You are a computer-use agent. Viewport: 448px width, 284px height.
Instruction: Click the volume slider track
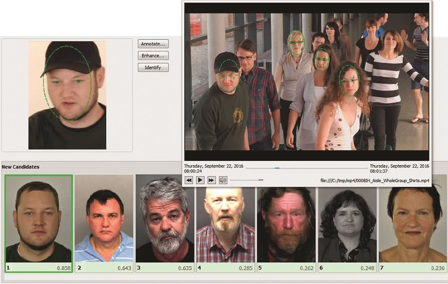(246, 180)
